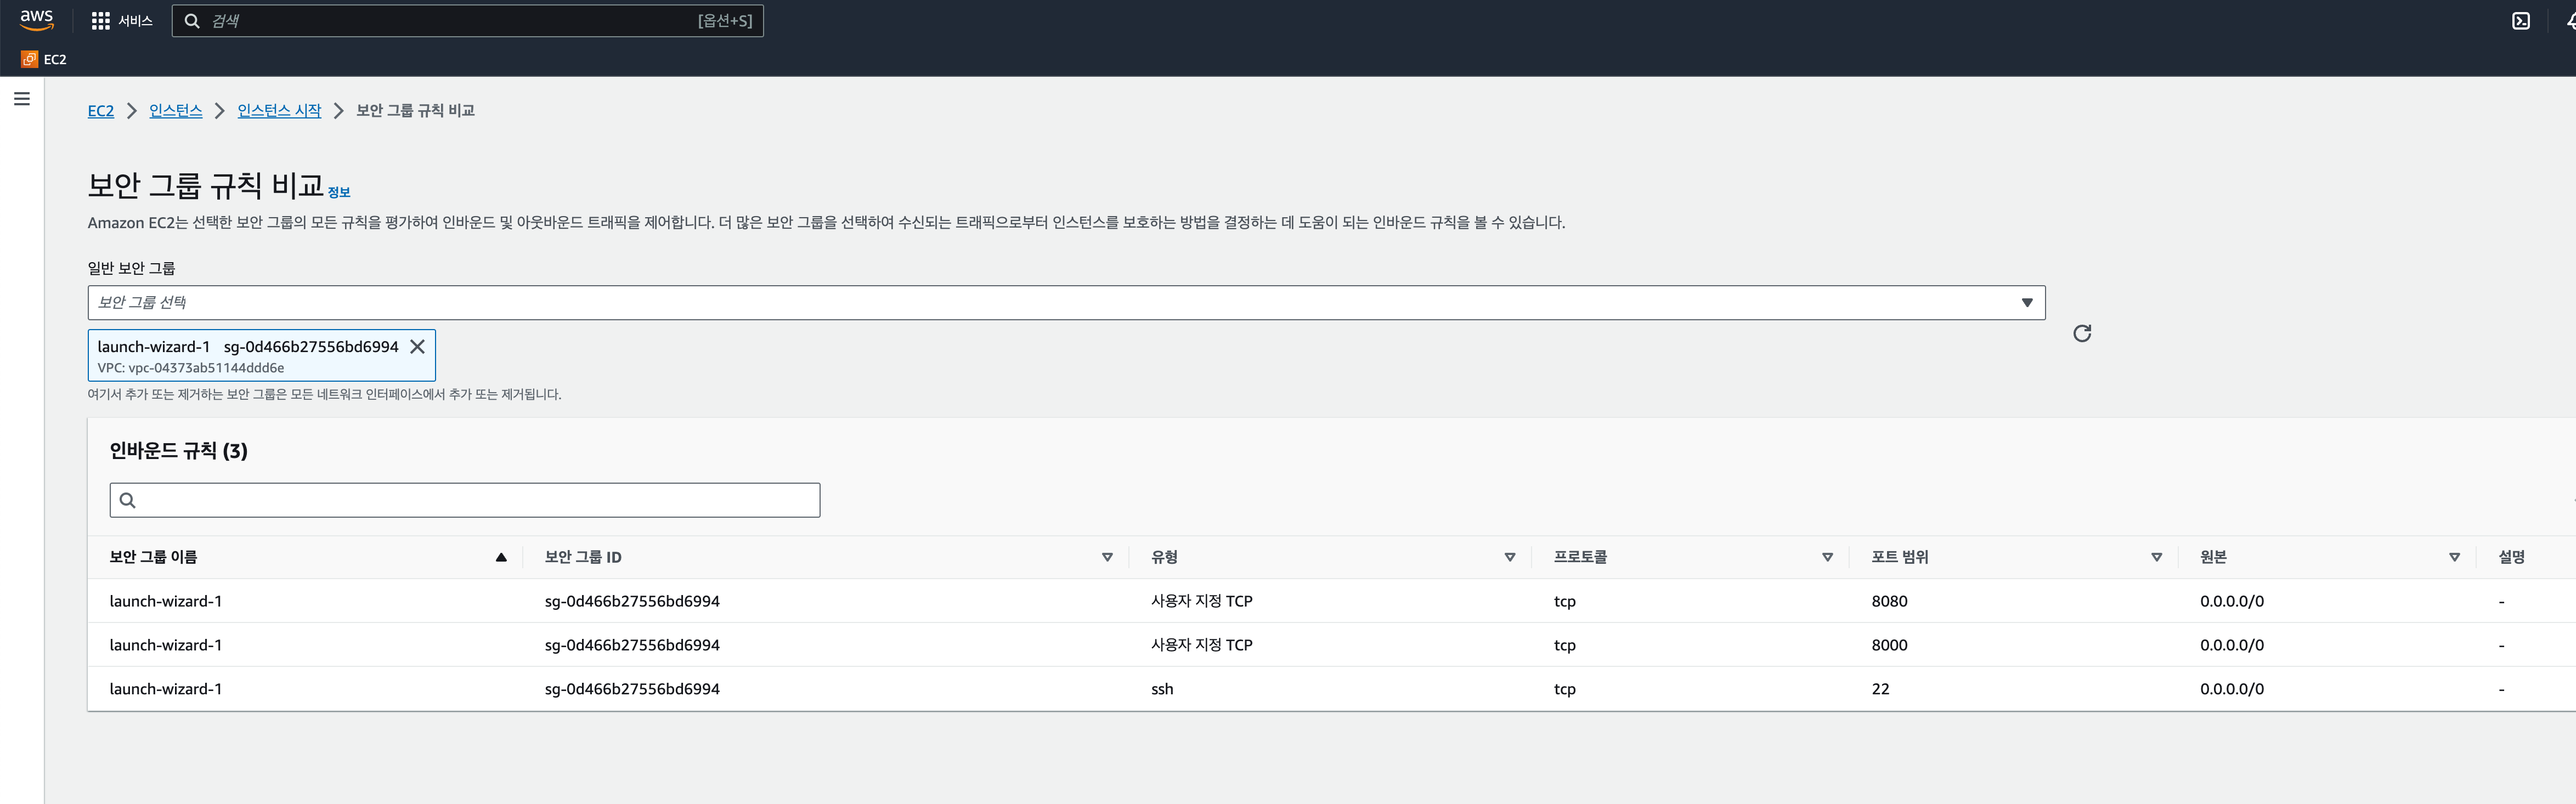Refresh the security group list
Viewport: 2576px width, 804px height.
(x=2082, y=333)
